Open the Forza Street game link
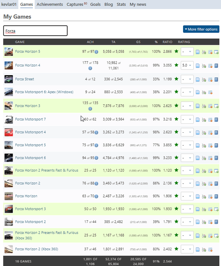This screenshot has height=266, width=221. click(24, 79)
